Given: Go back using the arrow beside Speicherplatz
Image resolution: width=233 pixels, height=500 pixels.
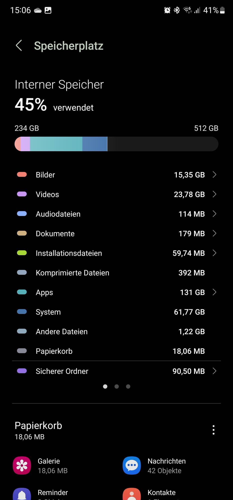Looking at the screenshot, I should pos(19,45).
